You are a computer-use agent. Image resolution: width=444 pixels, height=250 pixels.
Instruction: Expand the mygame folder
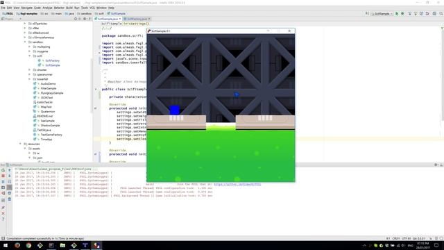pyautogui.click(x=29, y=51)
